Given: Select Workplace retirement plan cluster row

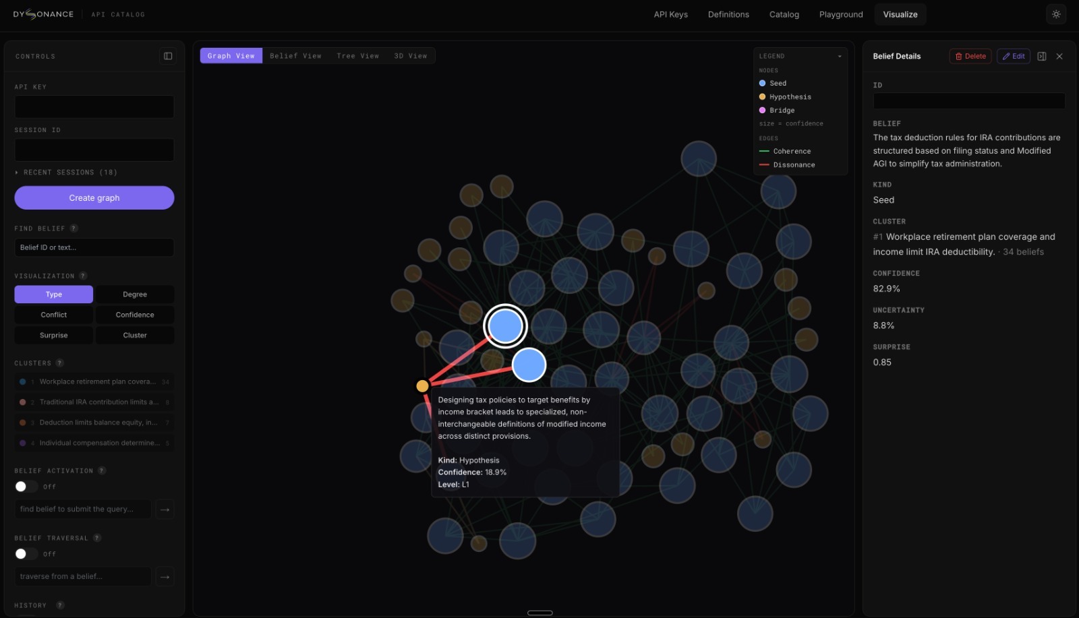Looking at the screenshot, I should 94,381.
